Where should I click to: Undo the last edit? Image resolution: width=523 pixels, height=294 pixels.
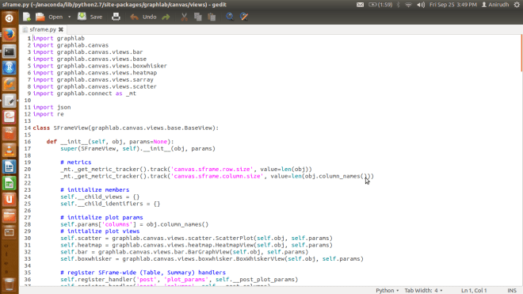tap(143, 17)
